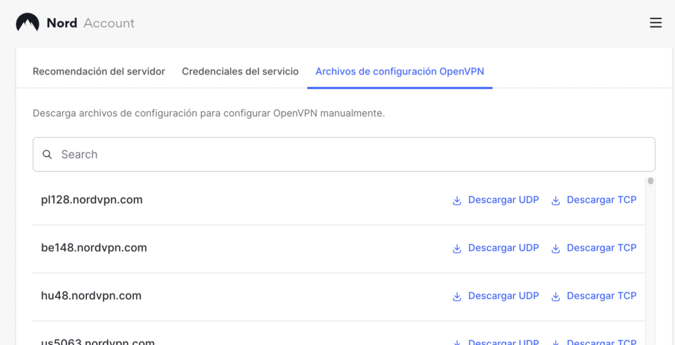Download TCP config for hu48.nordvpn.com

click(594, 296)
